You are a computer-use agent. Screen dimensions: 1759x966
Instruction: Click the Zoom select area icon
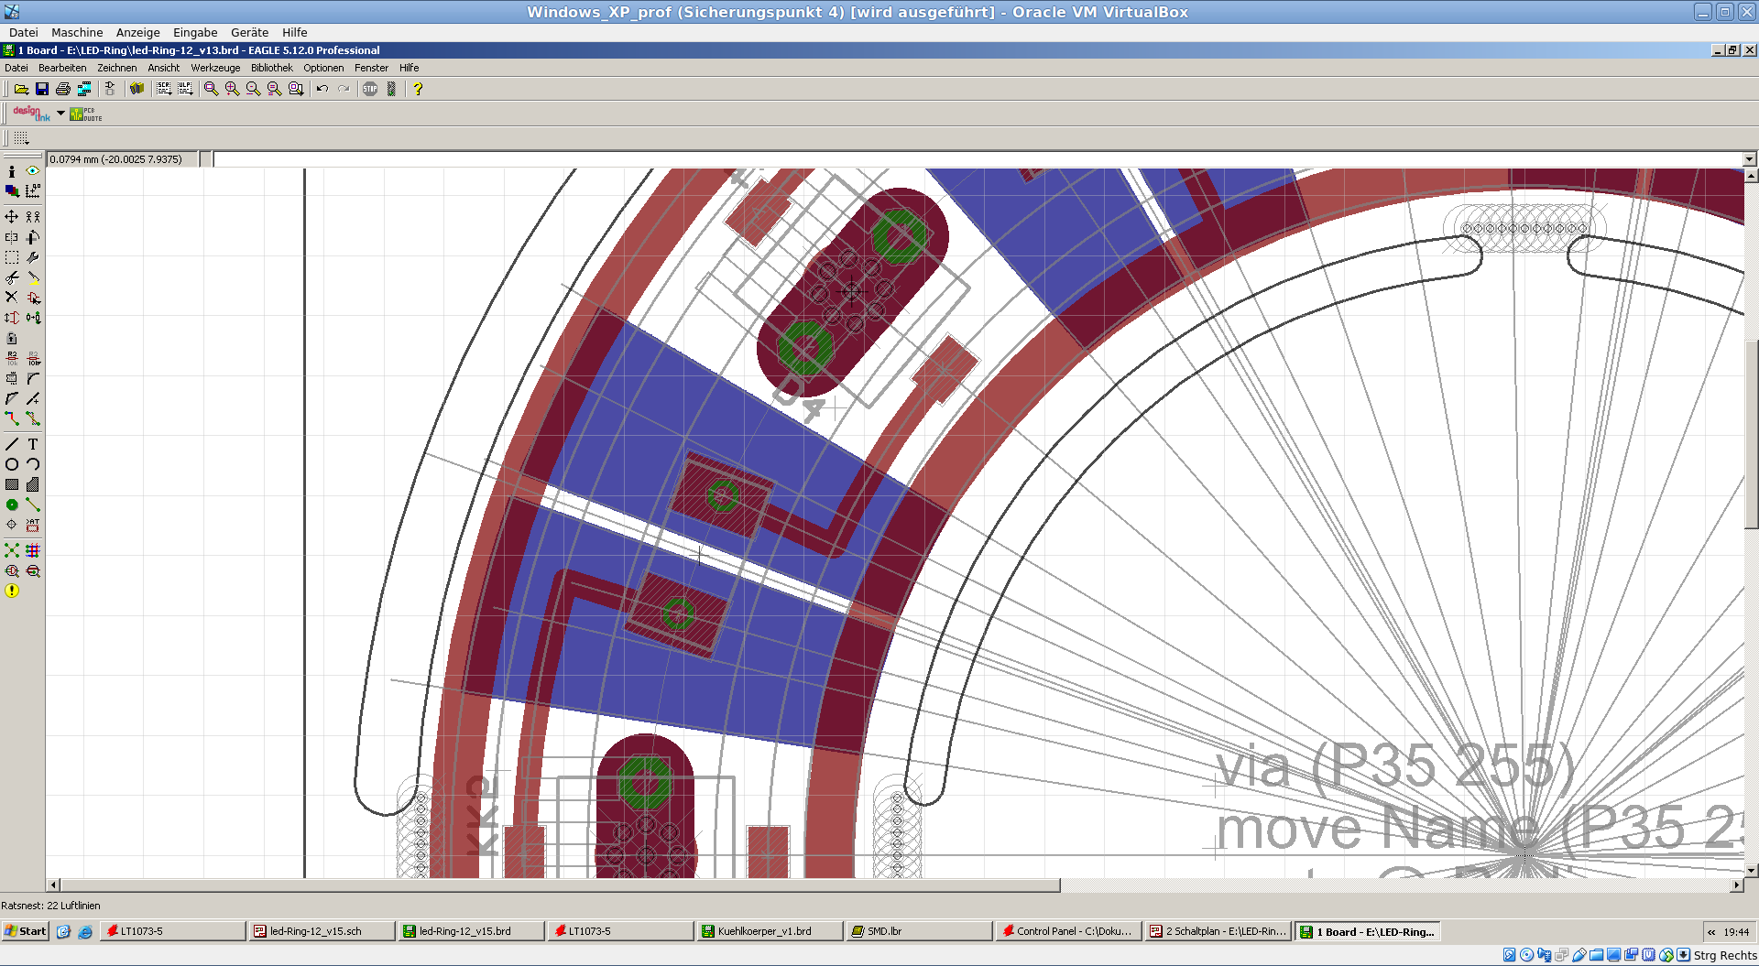click(x=296, y=89)
